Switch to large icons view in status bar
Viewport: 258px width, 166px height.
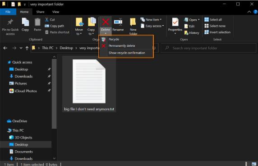coord(254,164)
